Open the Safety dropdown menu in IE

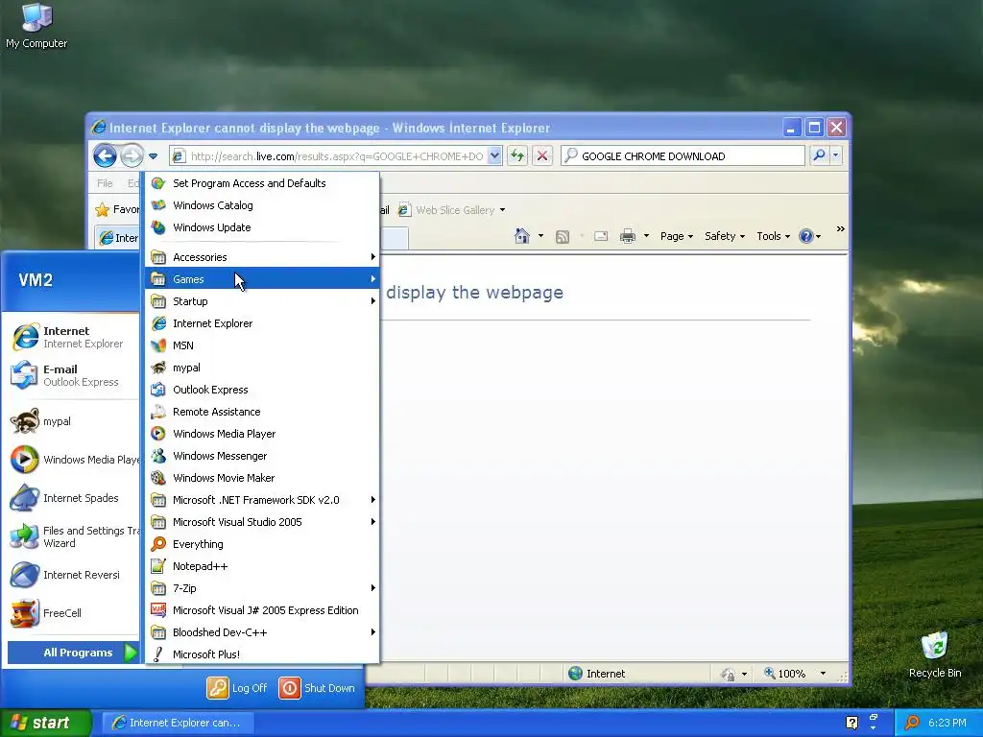725,236
